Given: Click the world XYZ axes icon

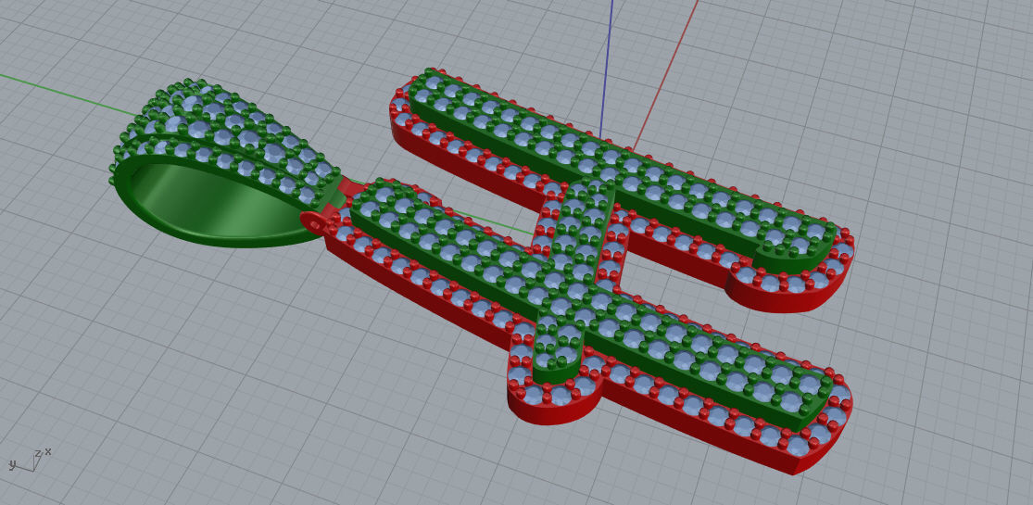Looking at the screenshot, I should (x=30, y=461).
